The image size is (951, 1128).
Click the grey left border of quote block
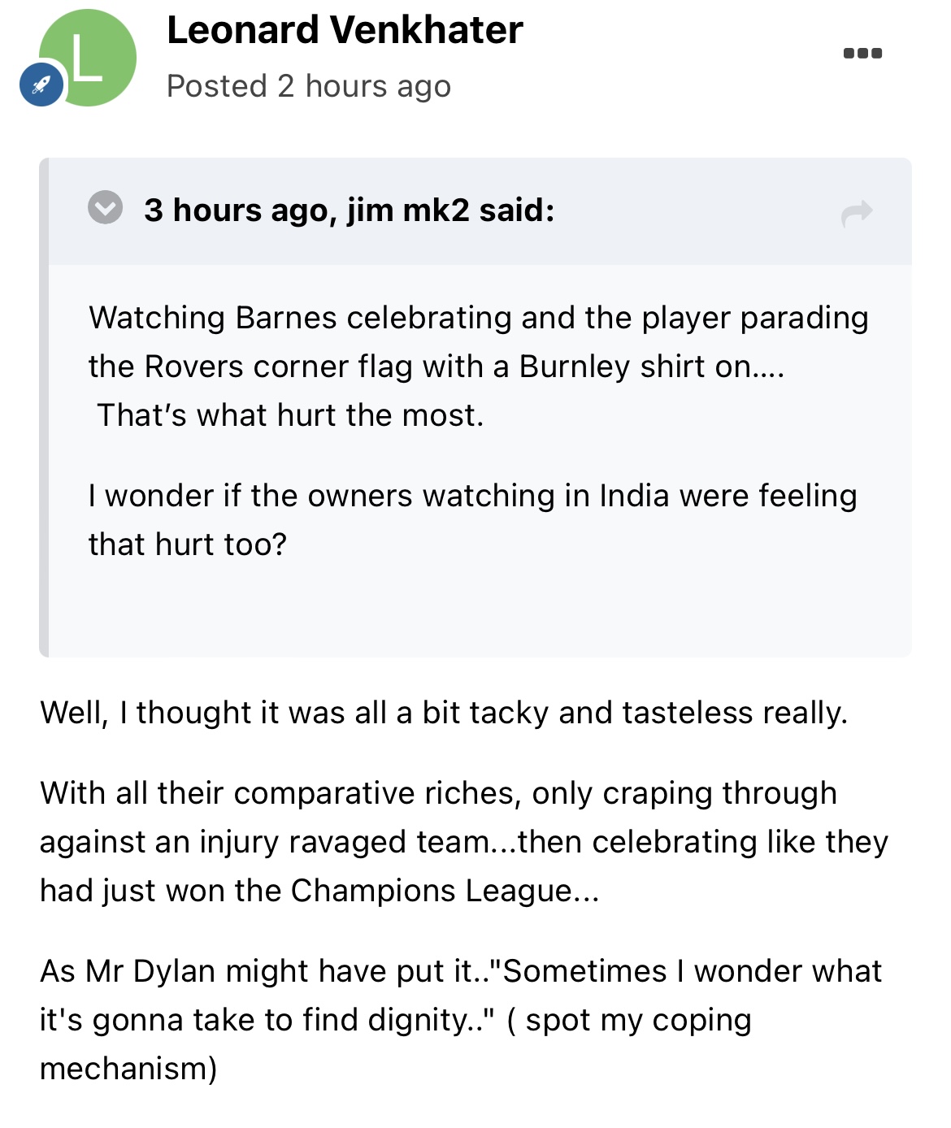(x=44, y=406)
